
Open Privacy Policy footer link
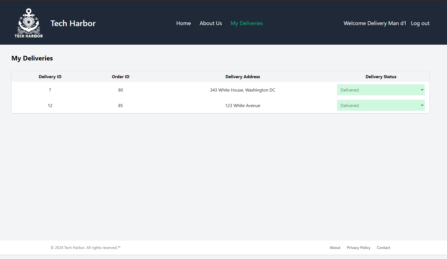[359, 248]
